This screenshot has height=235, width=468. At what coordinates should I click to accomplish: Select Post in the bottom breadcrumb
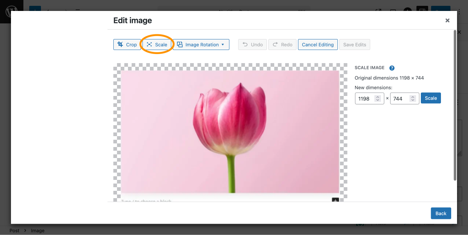(x=14, y=230)
